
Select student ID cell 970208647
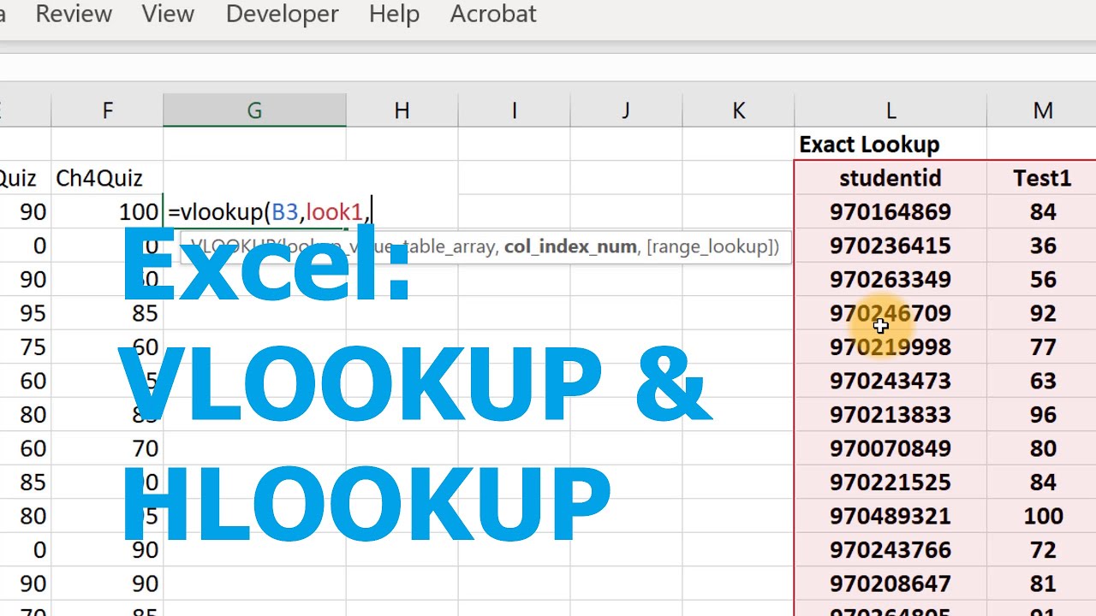point(890,583)
